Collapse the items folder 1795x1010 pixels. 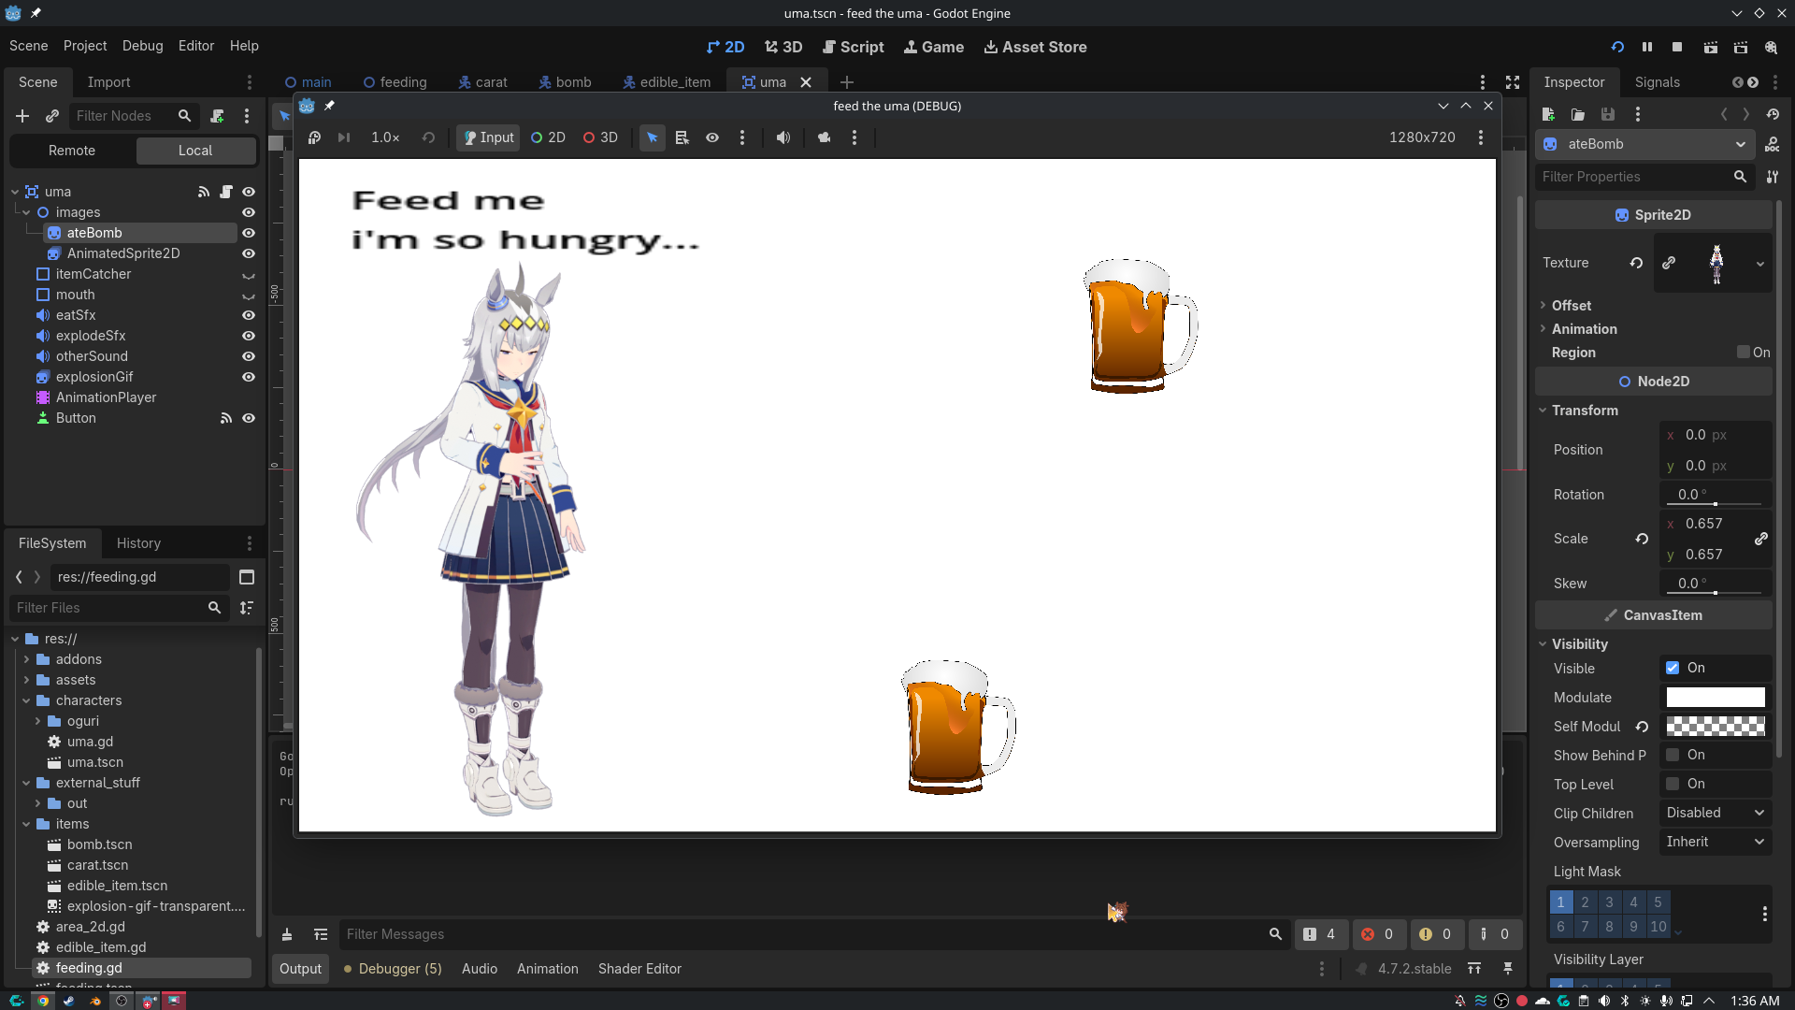pos(26,824)
